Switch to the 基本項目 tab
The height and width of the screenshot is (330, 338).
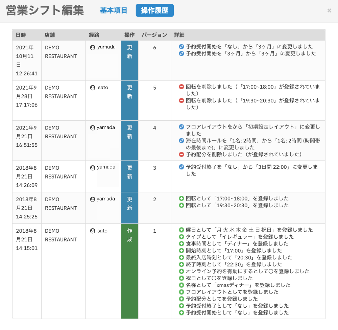(x=113, y=10)
